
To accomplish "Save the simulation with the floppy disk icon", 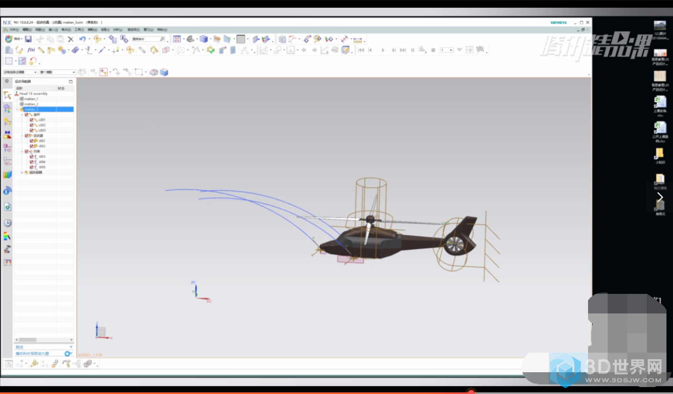I will (x=28, y=39).
